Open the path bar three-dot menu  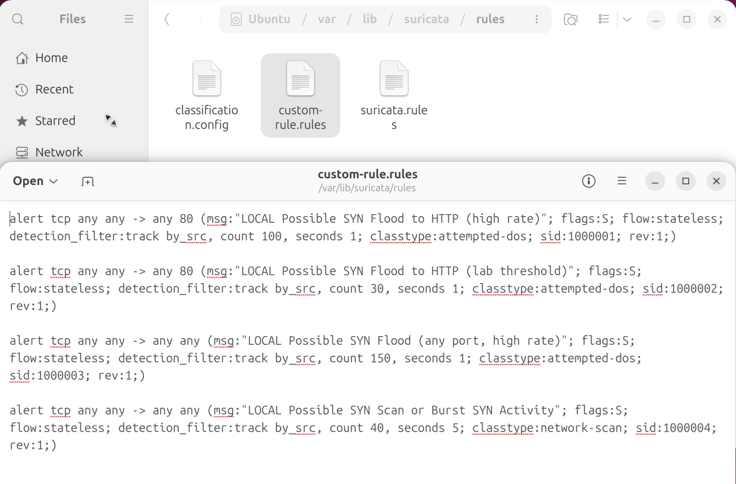(536, 19)
